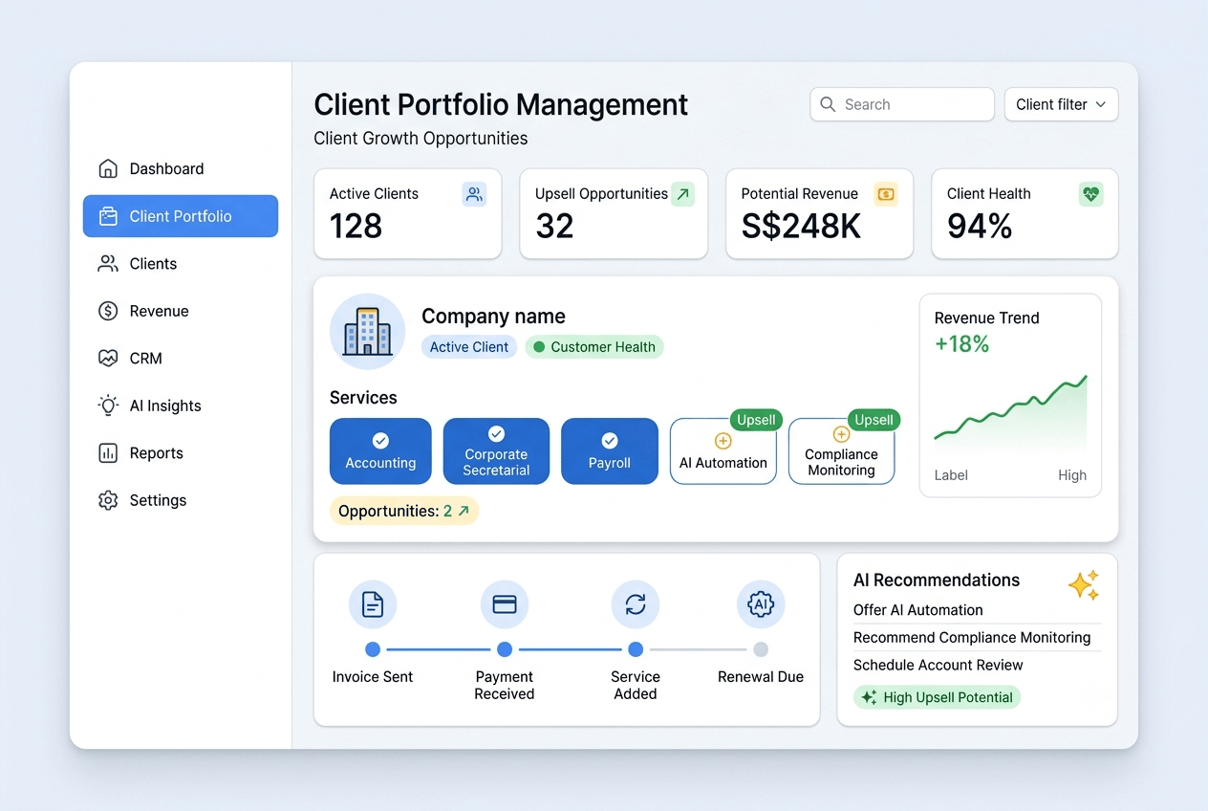Open the Client filter dropdown
The height and width of the screenshot is (811, 1208).
pyautogui.click(x=1061, y=104)
